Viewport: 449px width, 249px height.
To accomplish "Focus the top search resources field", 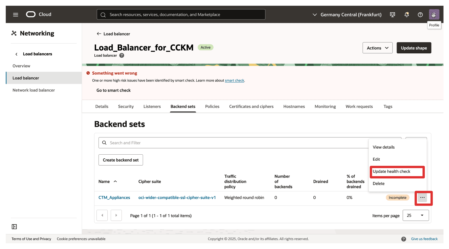I will [181, 15].
